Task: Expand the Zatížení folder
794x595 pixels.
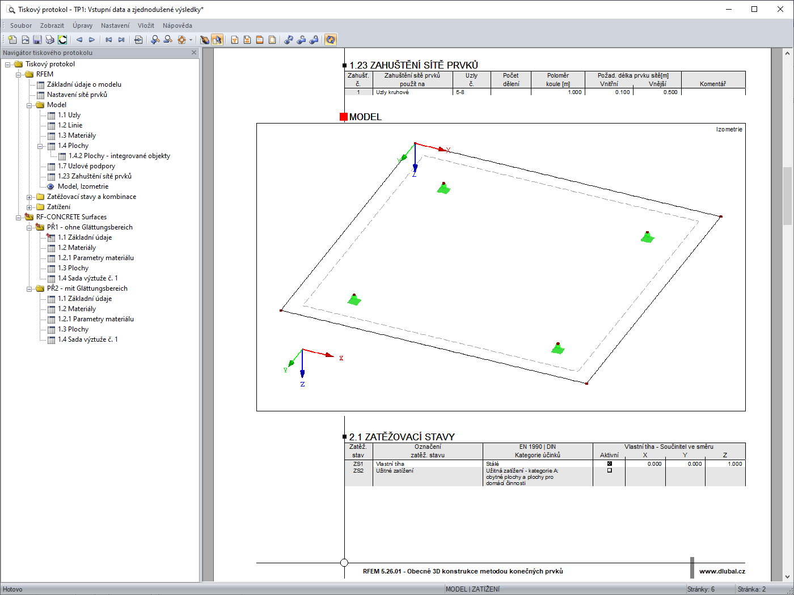Action: (29, 207)
